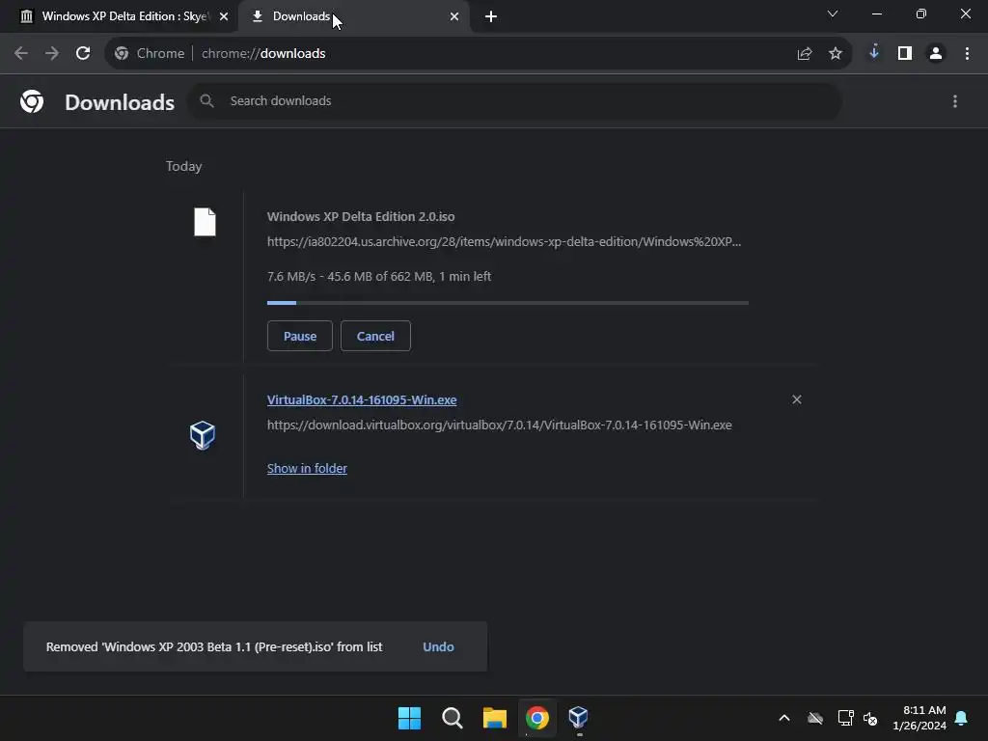Click the Chrome logo beside Downloads heading
988x741 pixels.
coord(32,101)
